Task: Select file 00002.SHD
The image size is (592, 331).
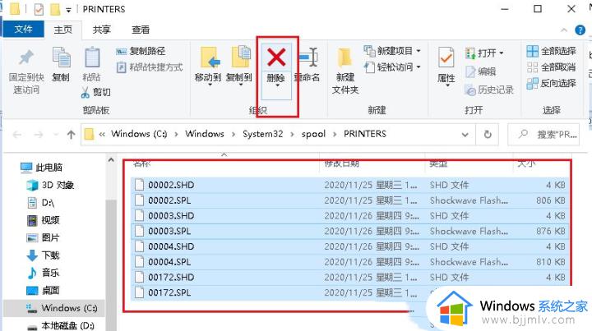Action: coord(349,185)
